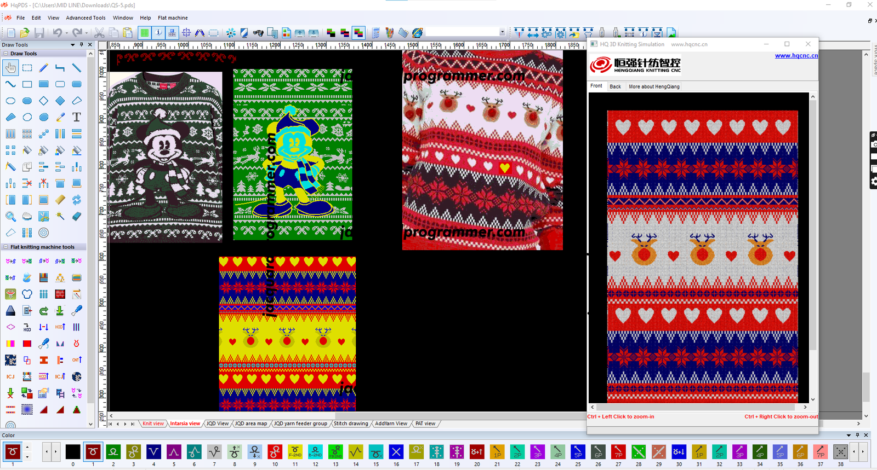
Task: Collapse the Flat knitting machine tools section
Action: point(6,247)
